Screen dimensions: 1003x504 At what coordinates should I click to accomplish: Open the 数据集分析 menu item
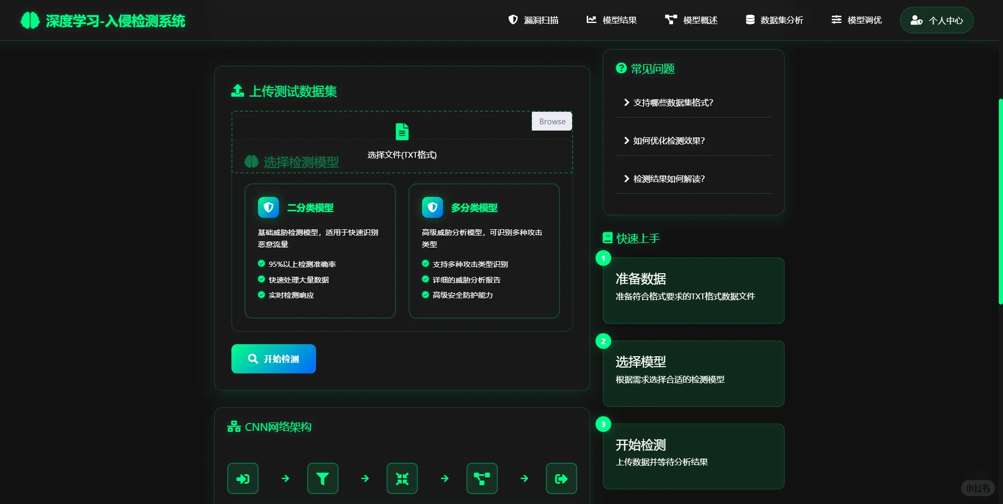click(775, 20)
